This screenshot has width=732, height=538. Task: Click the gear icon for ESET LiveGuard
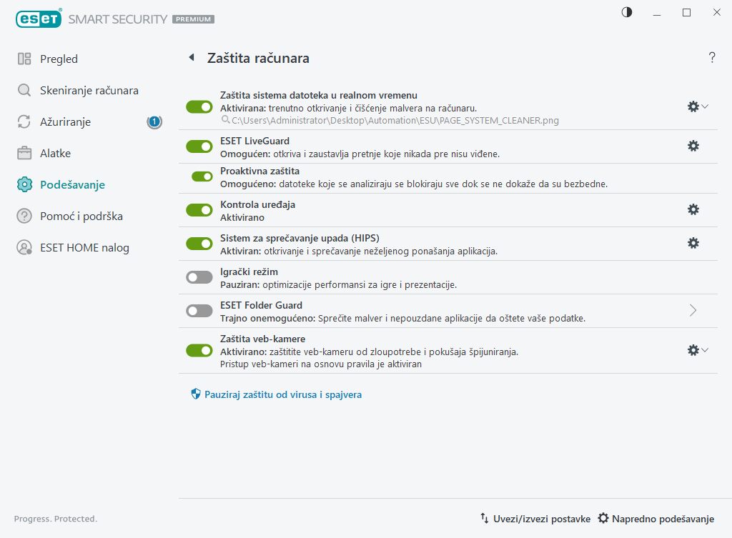tap(693, 146)
